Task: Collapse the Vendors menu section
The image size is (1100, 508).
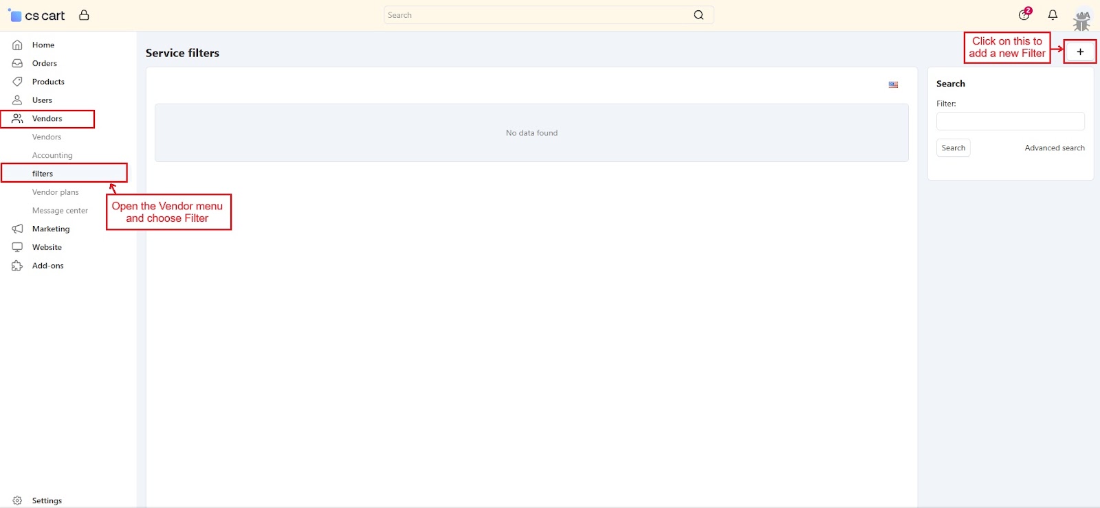Action: click(x=47, y=119)
